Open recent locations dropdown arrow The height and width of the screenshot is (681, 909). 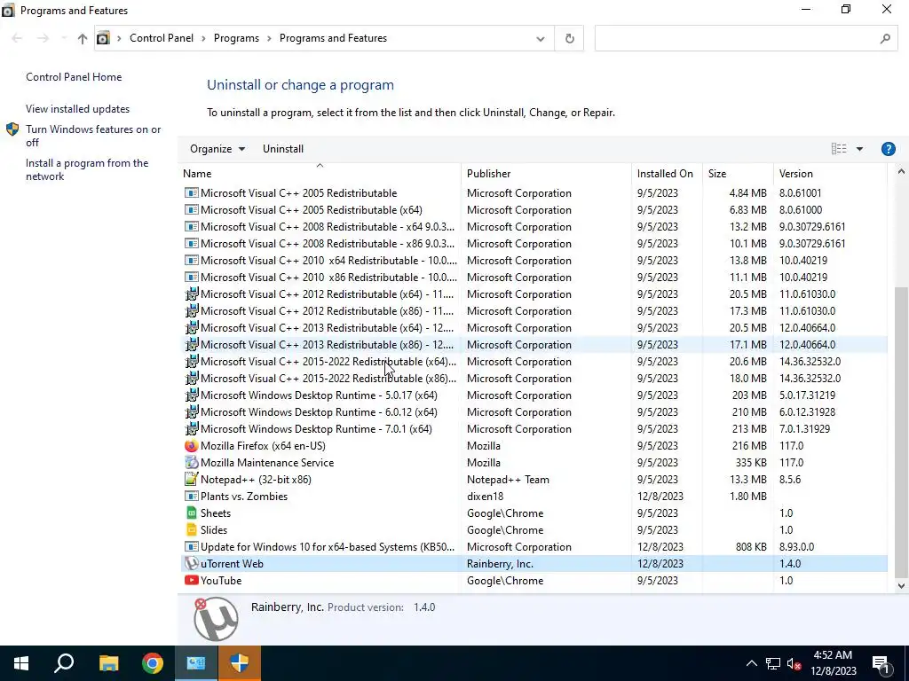pyautogui.click(x=64, y=38)
